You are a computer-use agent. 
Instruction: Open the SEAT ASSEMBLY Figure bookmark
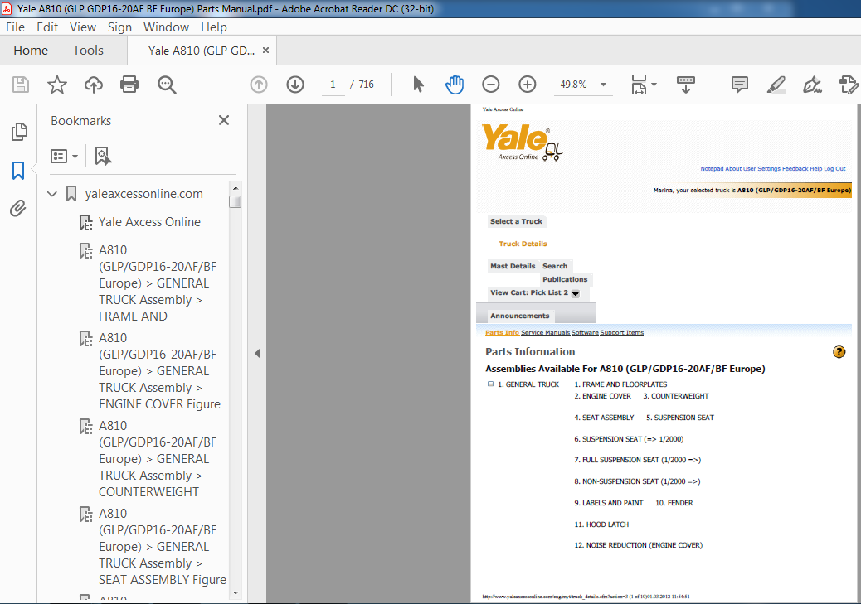pos(163,546)
